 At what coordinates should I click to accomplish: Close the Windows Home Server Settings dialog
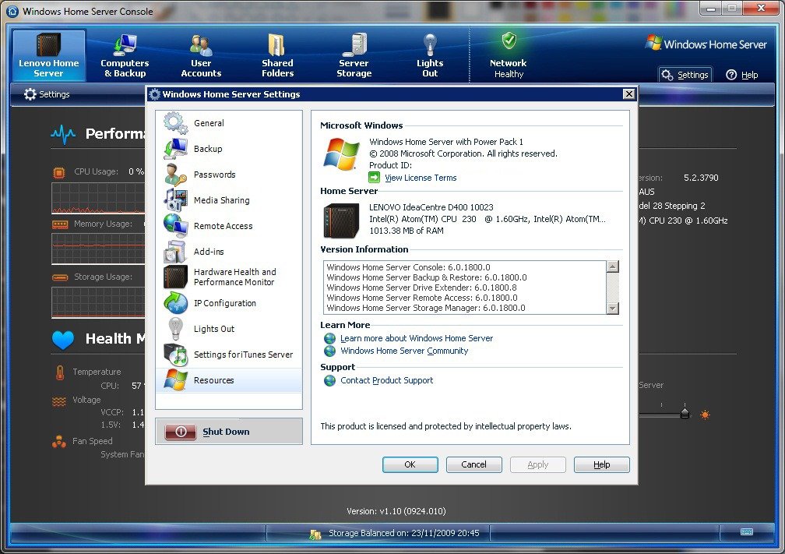click(628, 94)
